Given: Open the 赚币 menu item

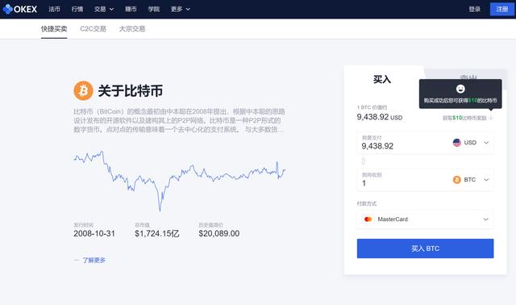Looking at the screenshot, I should pyautogui.click(x=131, y=9).
